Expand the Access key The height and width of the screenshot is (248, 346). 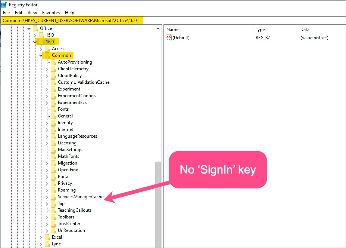click(41, 49)
